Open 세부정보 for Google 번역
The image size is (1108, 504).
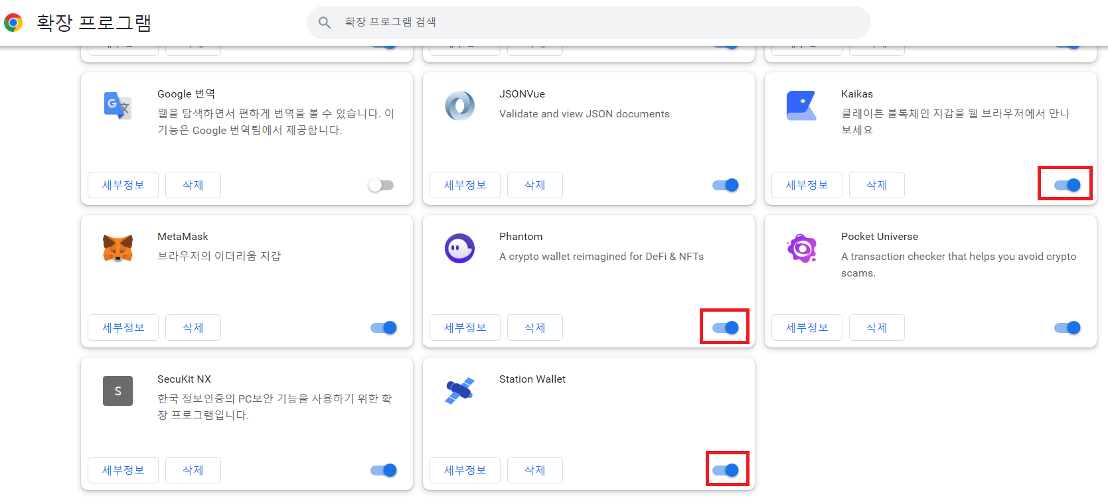point(123,185)
